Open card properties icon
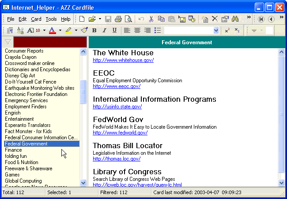Viewport: 287px width, 199px height. [x=225, y=19]
